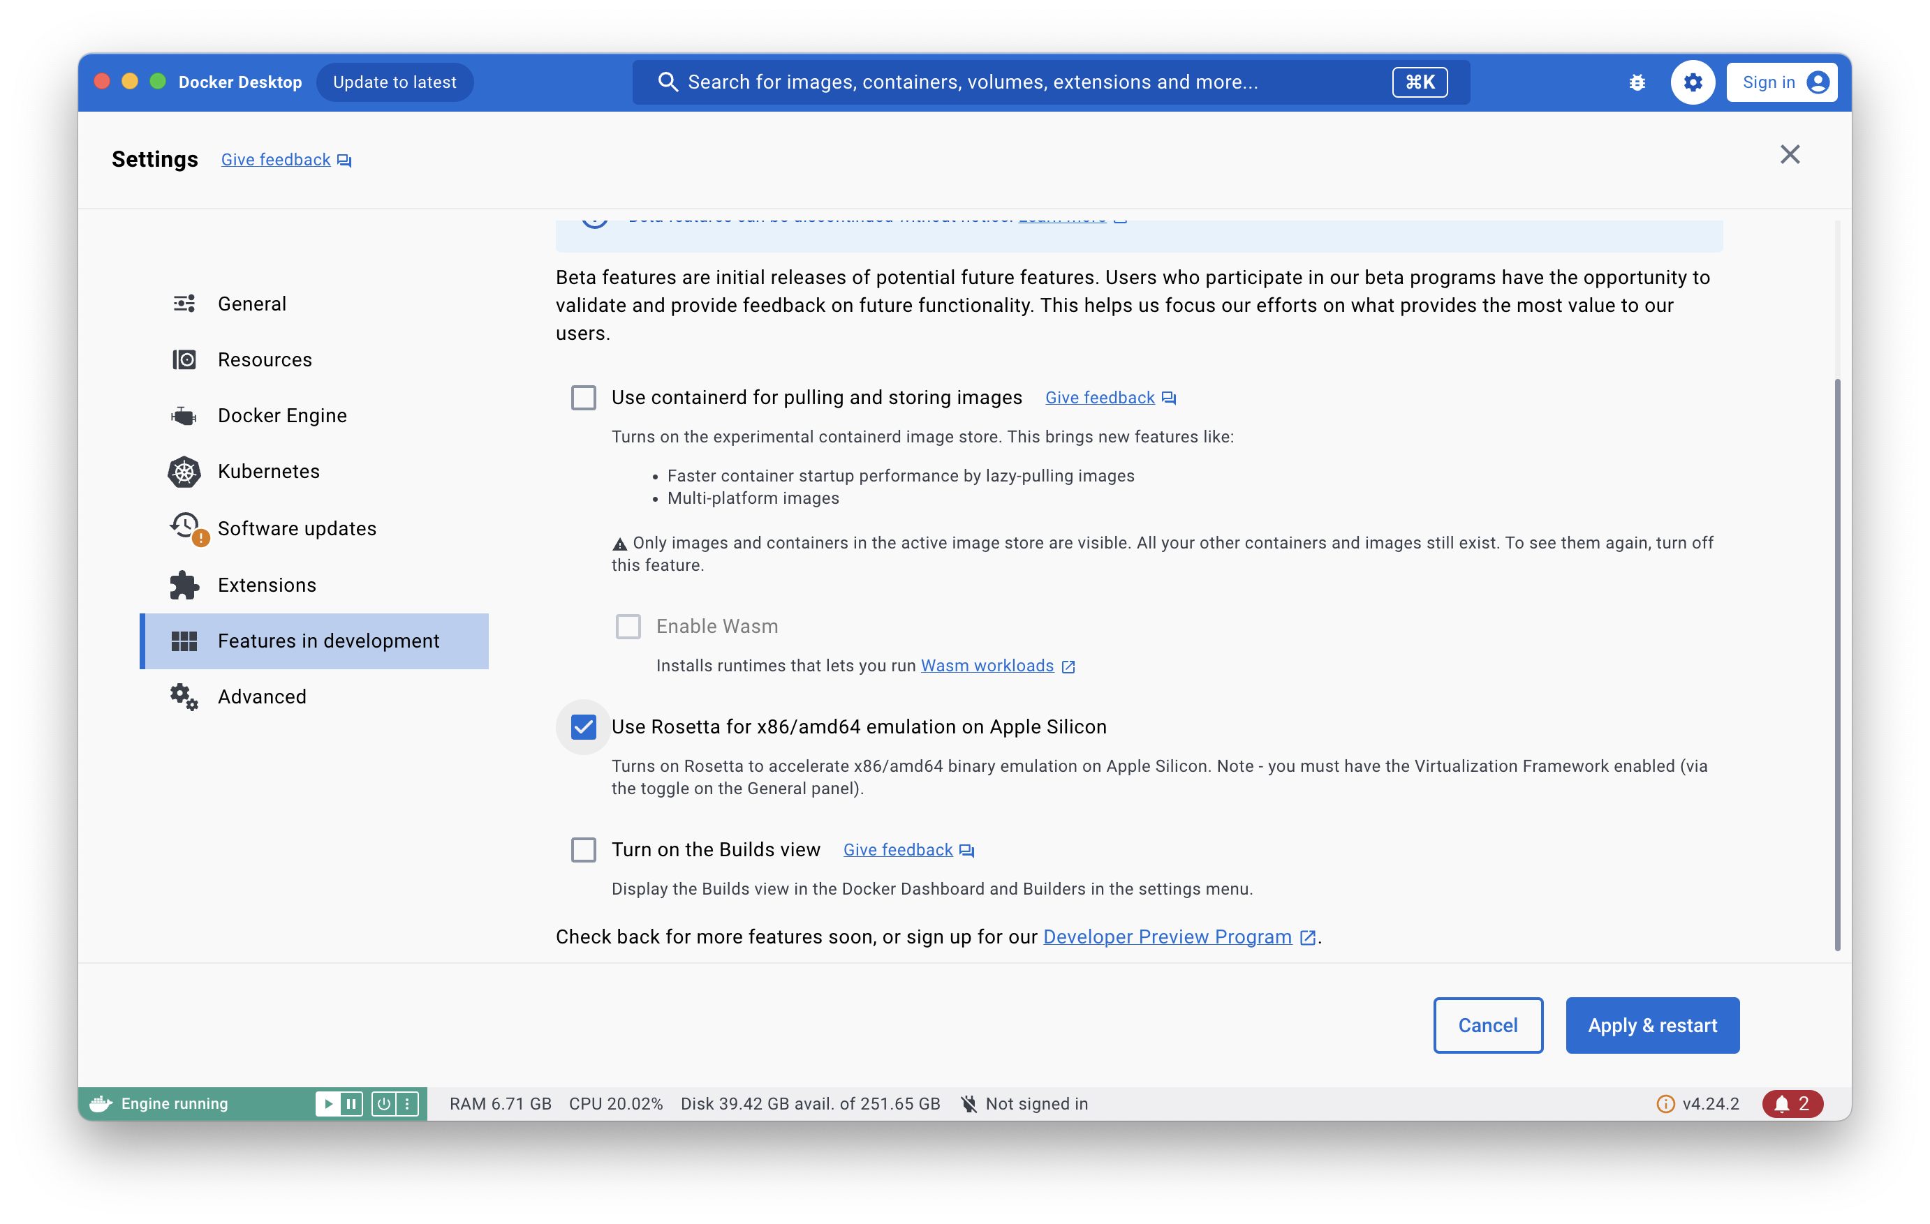Open Give feedback link for Builds view
This screenshot has width=1930, height=1224.
[898, 850]
